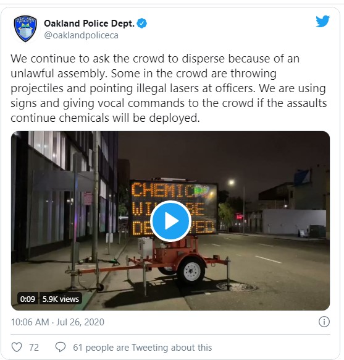The width and height of the screenshot is (344, 360).
Task: Play the embedded video
Action: 170,221
